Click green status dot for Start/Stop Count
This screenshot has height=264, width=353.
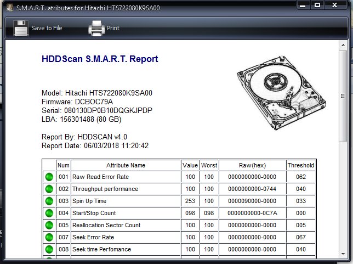pos(49,213)
